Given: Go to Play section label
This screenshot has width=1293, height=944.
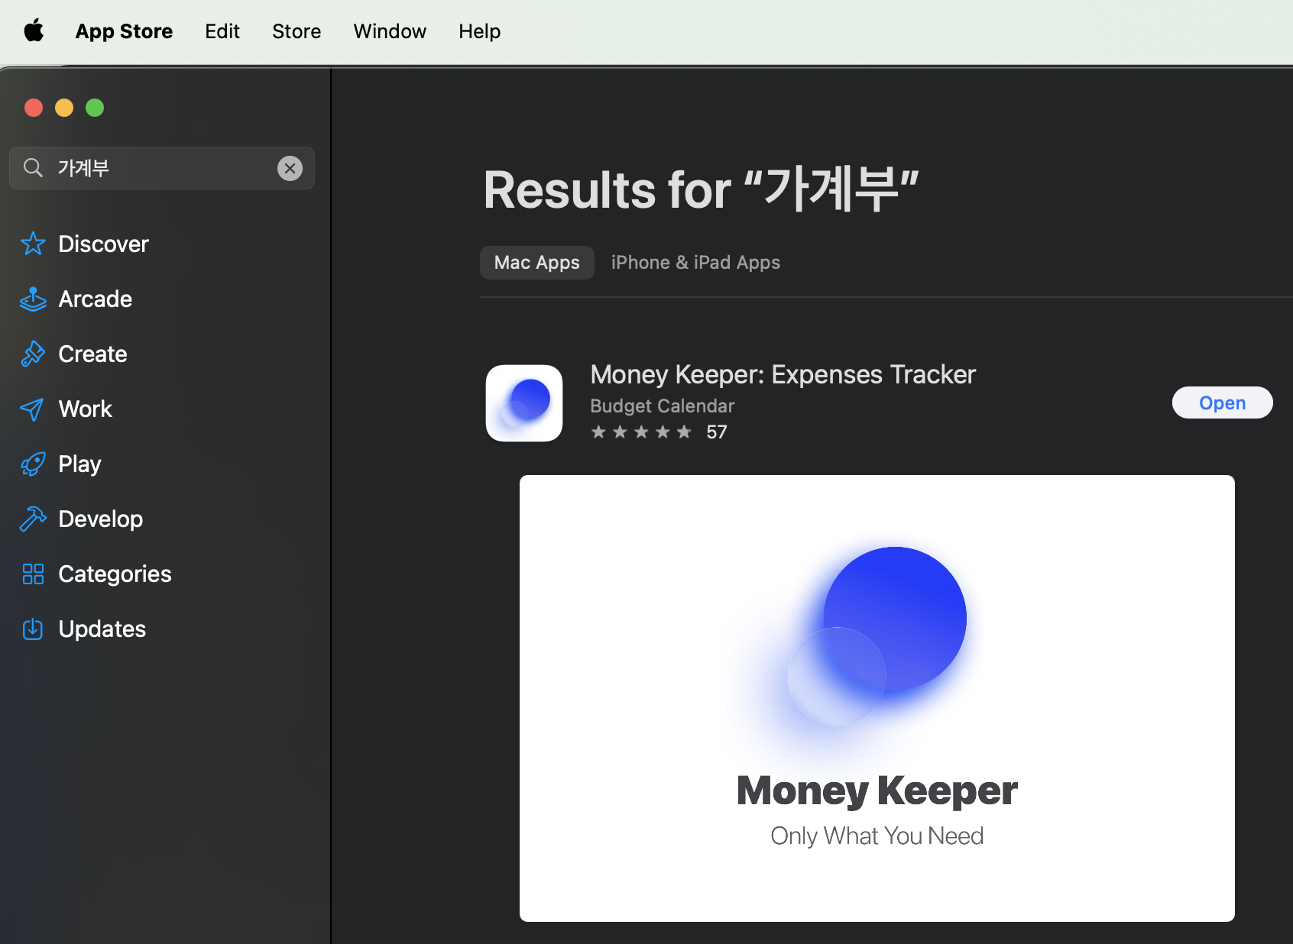Looking at the screenshot, I should (79, 464).
